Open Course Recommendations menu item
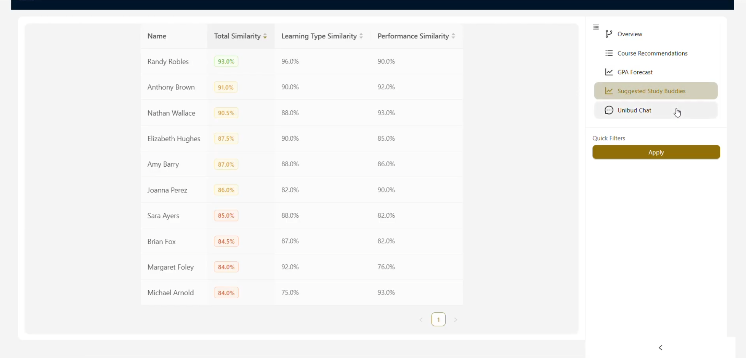 coord(656,53)
